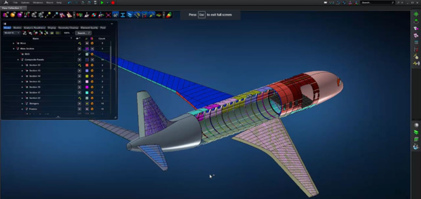Click the orange sphere icon in toolbar
This screenshot has height=199, width=421.
[x=13, y=15]
